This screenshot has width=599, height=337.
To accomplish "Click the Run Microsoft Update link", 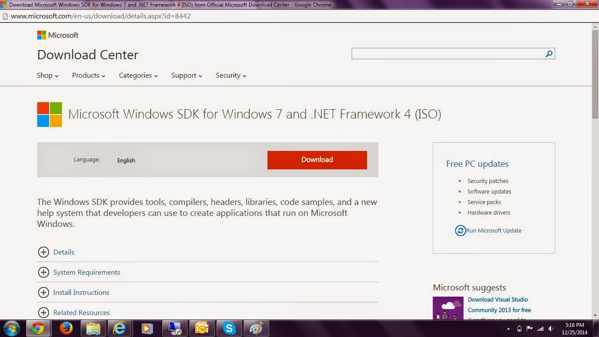I will pos(494,230).
